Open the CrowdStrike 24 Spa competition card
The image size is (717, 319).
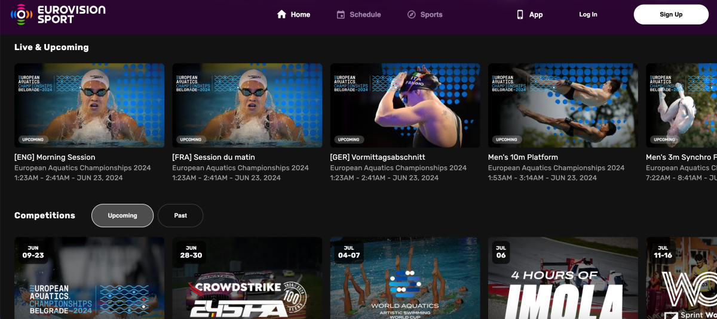click(247, 278)
